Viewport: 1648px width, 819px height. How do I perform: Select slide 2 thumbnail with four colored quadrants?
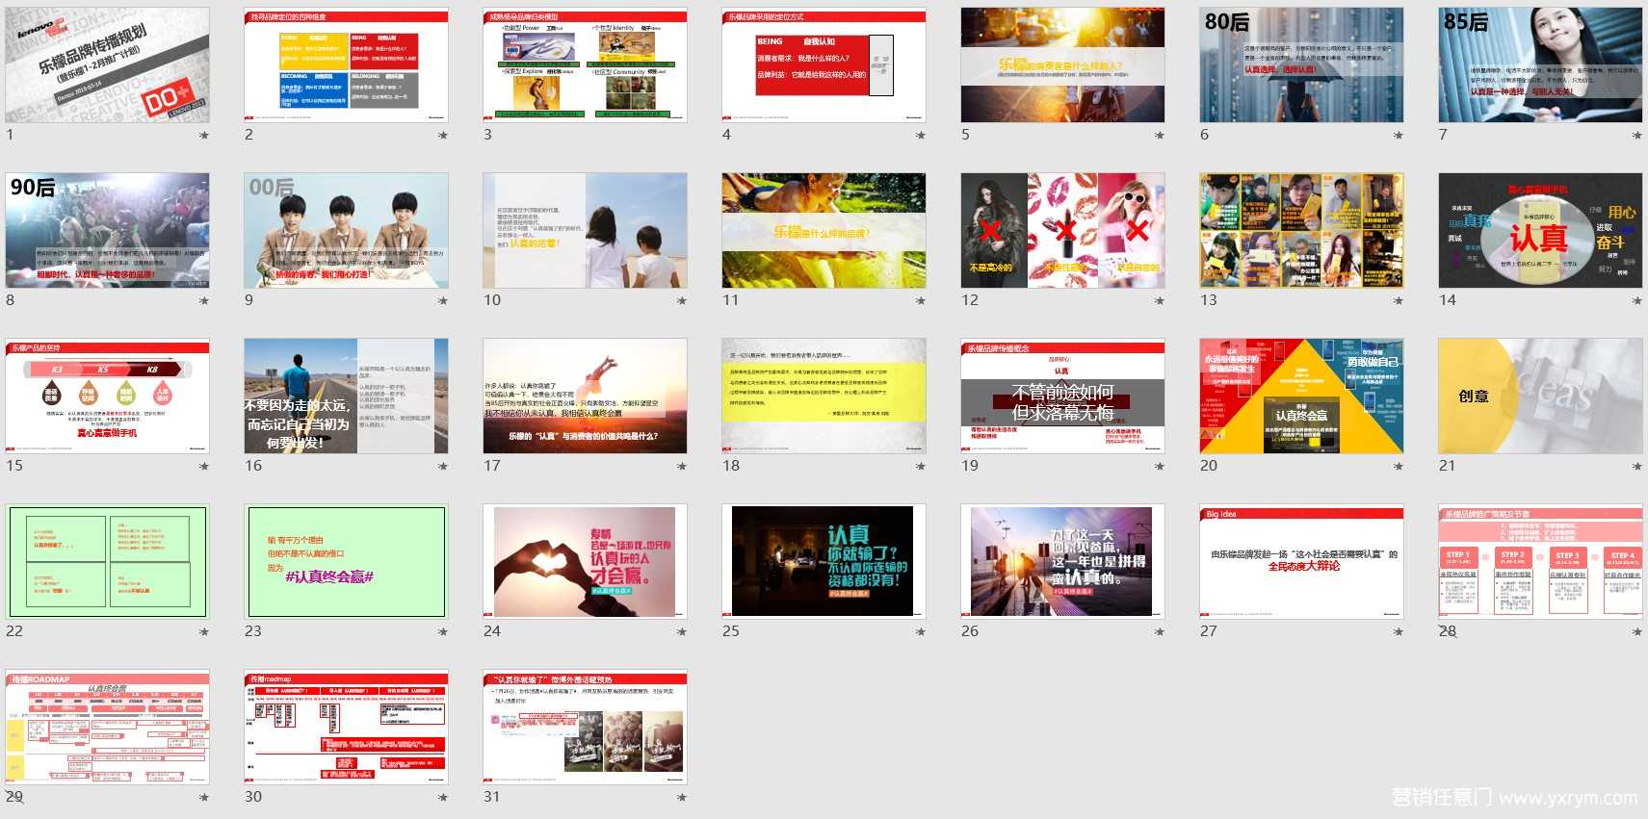[346, 65]
